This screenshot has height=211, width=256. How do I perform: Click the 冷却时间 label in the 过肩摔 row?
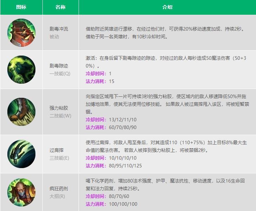96,158
